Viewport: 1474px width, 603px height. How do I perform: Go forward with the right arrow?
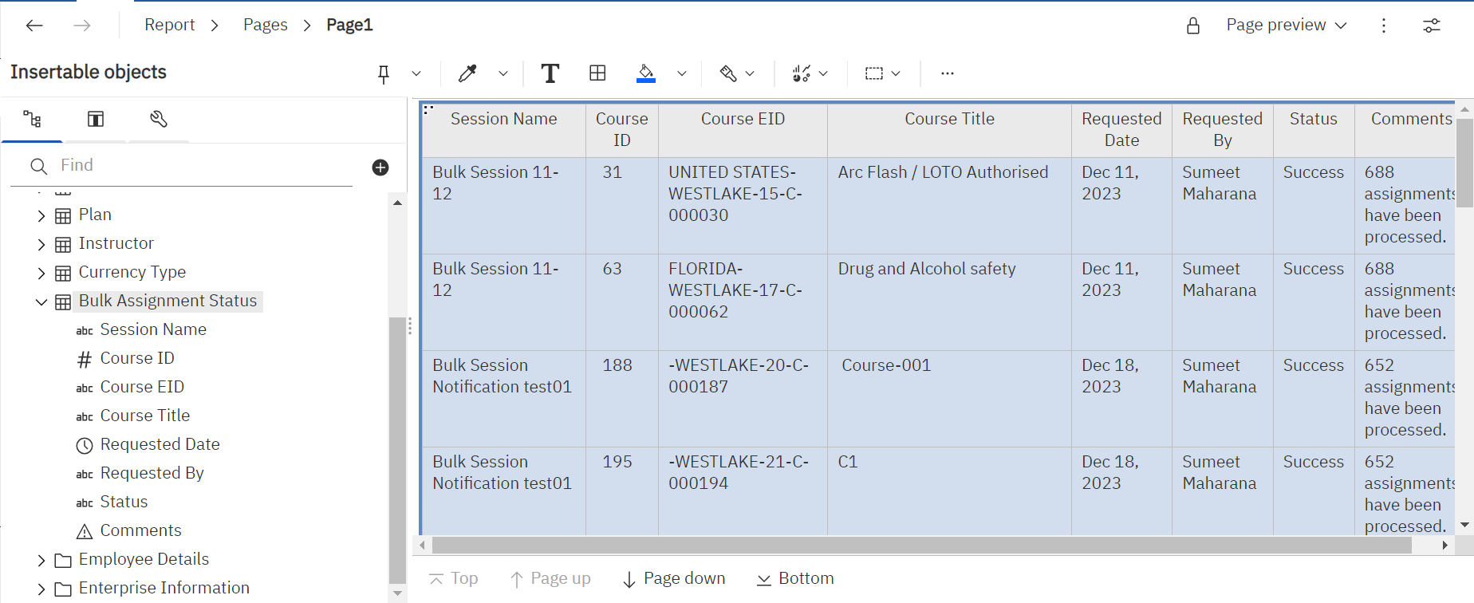pos(82,26)
